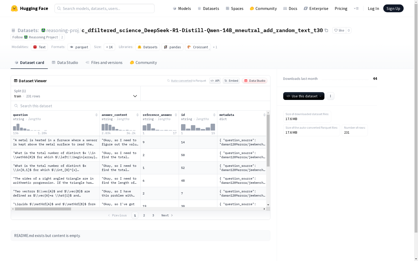This screenshot has width=418, height=261.
Task: Switch to the Data Studio tab
Action: 65,63
